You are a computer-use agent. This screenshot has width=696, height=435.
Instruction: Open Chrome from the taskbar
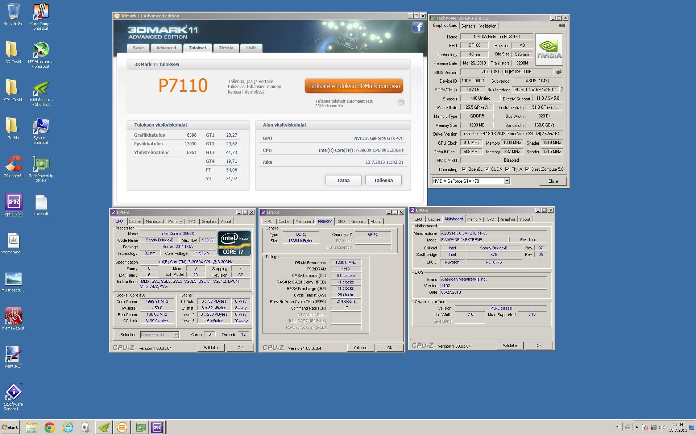[x=50, y=427]
